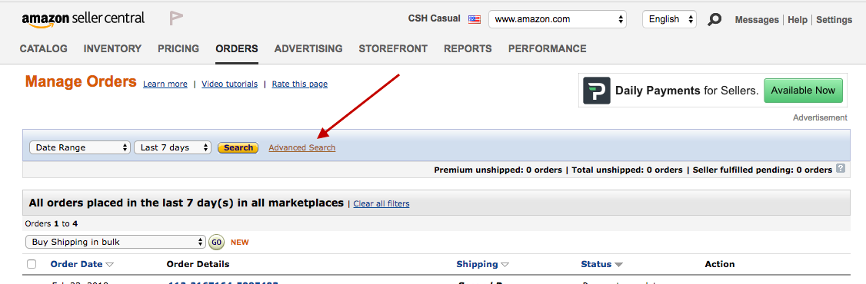Open the English language dropdown
Screen dimensions: 866x284
pos(669,19)
